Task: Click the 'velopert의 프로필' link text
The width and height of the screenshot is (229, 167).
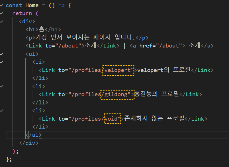Action: point(164,70)
